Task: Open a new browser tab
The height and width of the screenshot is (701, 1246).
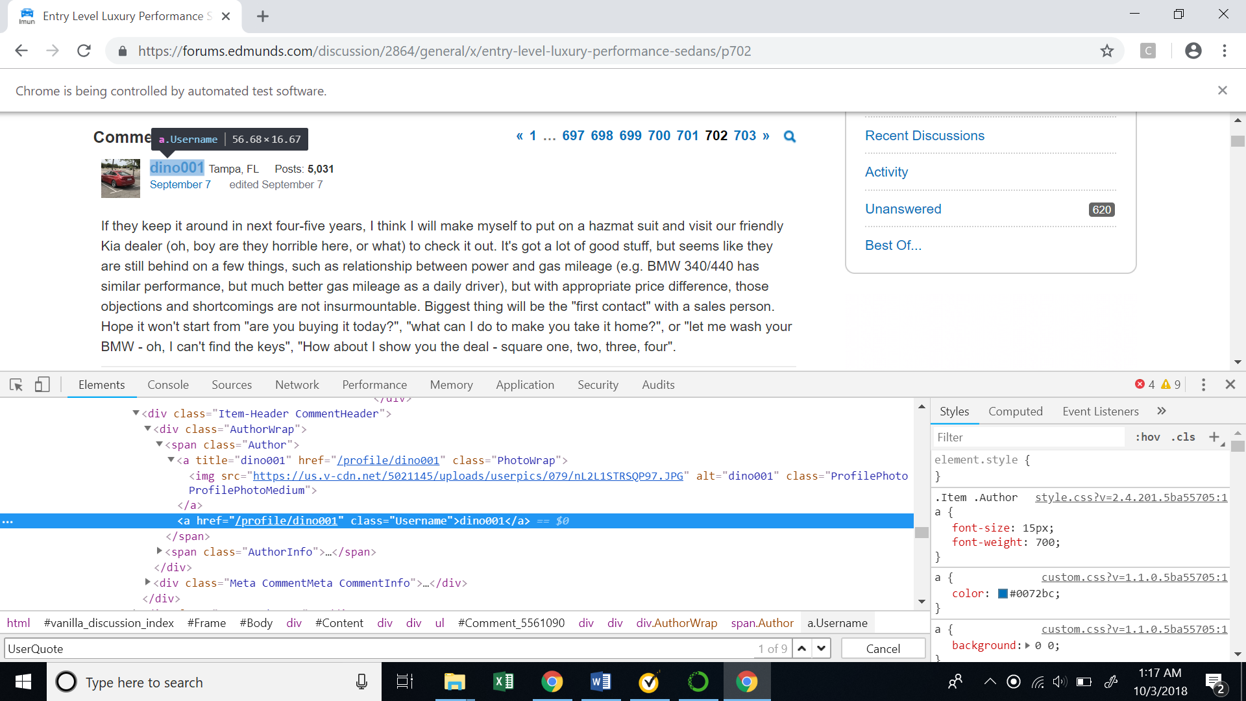Action: (x=263, y=16)
